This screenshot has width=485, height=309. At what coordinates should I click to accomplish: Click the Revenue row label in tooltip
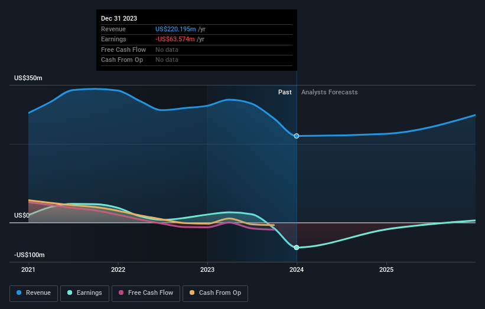click(113, 29)
